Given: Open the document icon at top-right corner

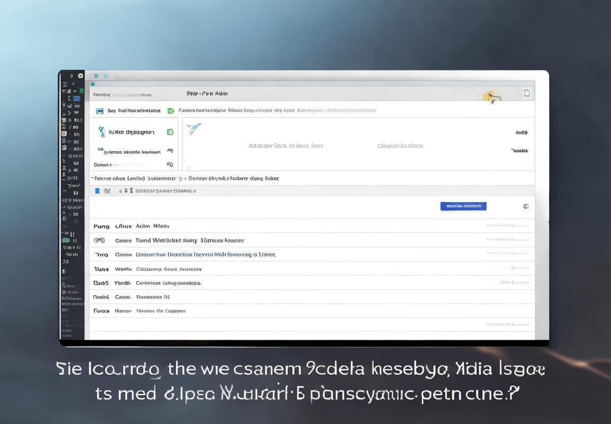Looking at the screenshot, I should point(527,93).
